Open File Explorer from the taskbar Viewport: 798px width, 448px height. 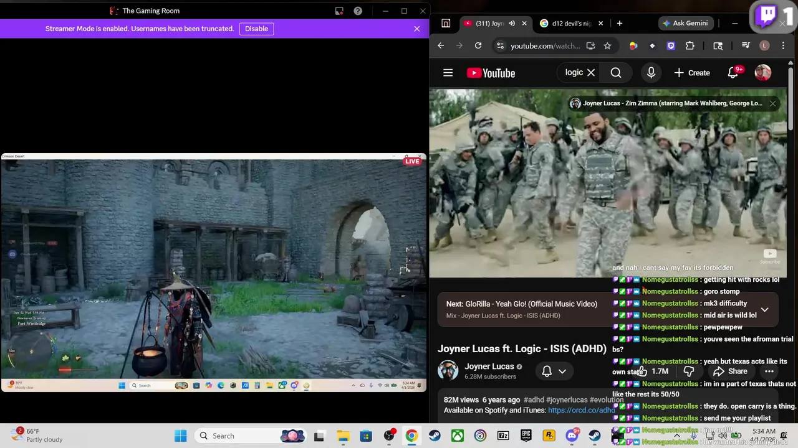click(343, 436)
